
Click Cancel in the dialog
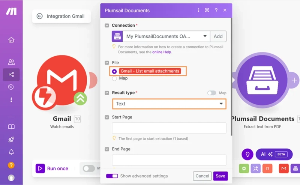tap(202, 176)
